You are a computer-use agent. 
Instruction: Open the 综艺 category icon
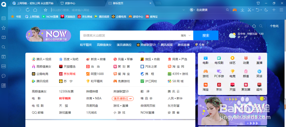tap(232, 58)
